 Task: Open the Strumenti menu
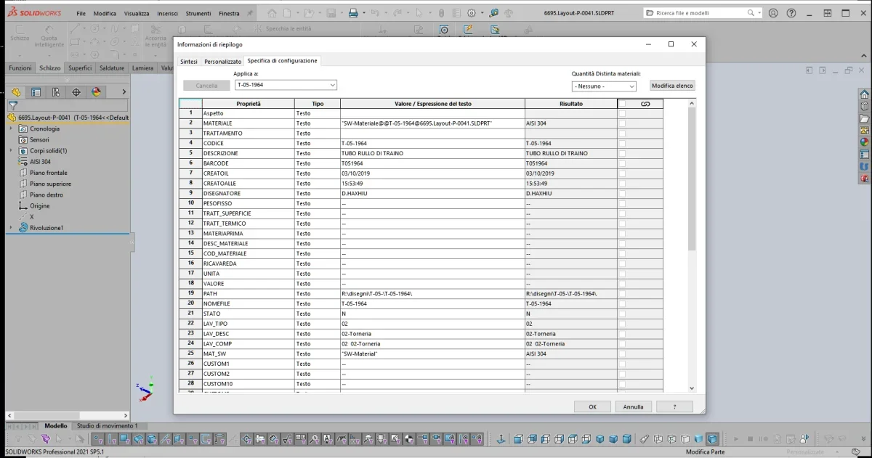[x=198, y=13]
